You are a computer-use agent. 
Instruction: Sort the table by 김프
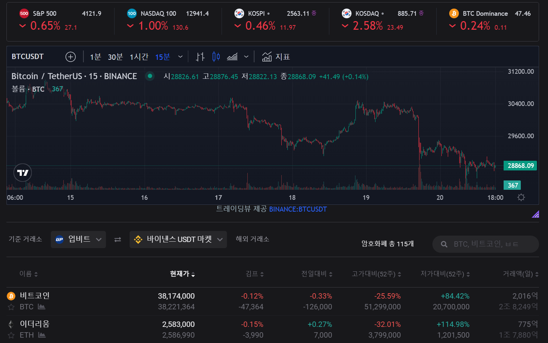click(255, 274)
